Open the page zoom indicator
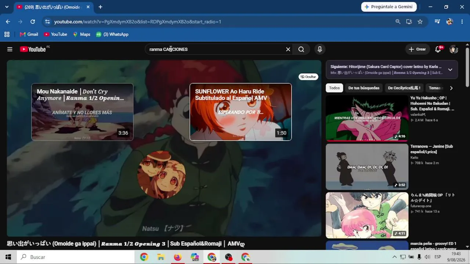The image size is (470, 264). [x=398, y=22]
